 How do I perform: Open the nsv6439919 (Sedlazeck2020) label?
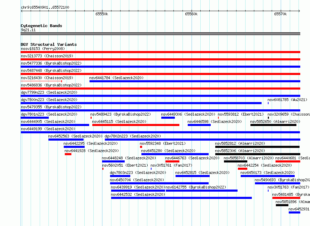point(138,187)
